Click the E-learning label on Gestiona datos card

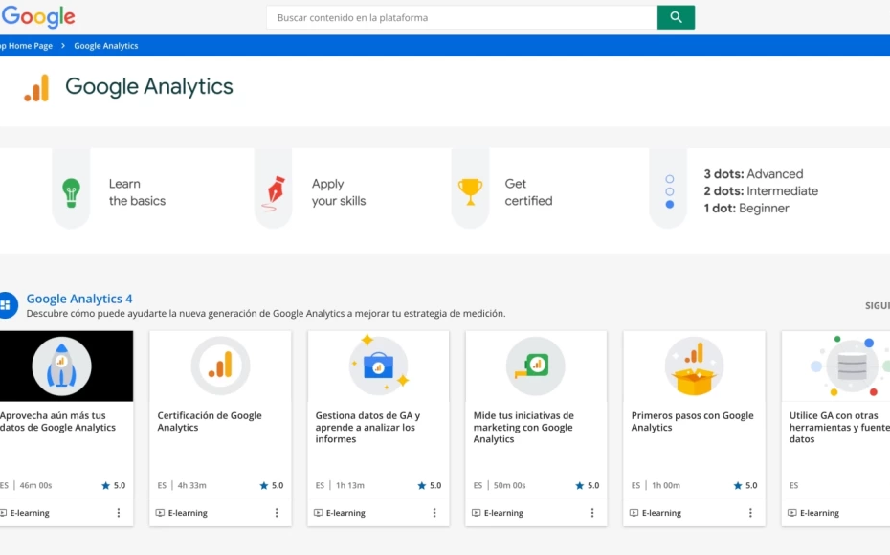point(345,513)
